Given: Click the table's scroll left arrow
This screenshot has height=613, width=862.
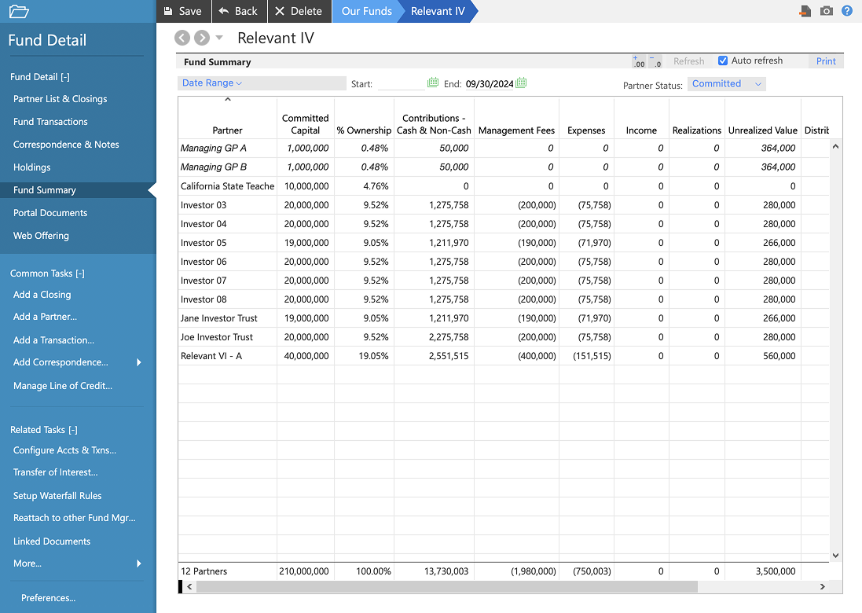Looking at the screenshot, I should (x=189, y=586).
